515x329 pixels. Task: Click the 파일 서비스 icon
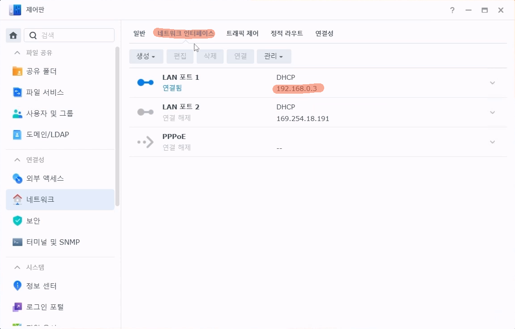click(18, 92)
